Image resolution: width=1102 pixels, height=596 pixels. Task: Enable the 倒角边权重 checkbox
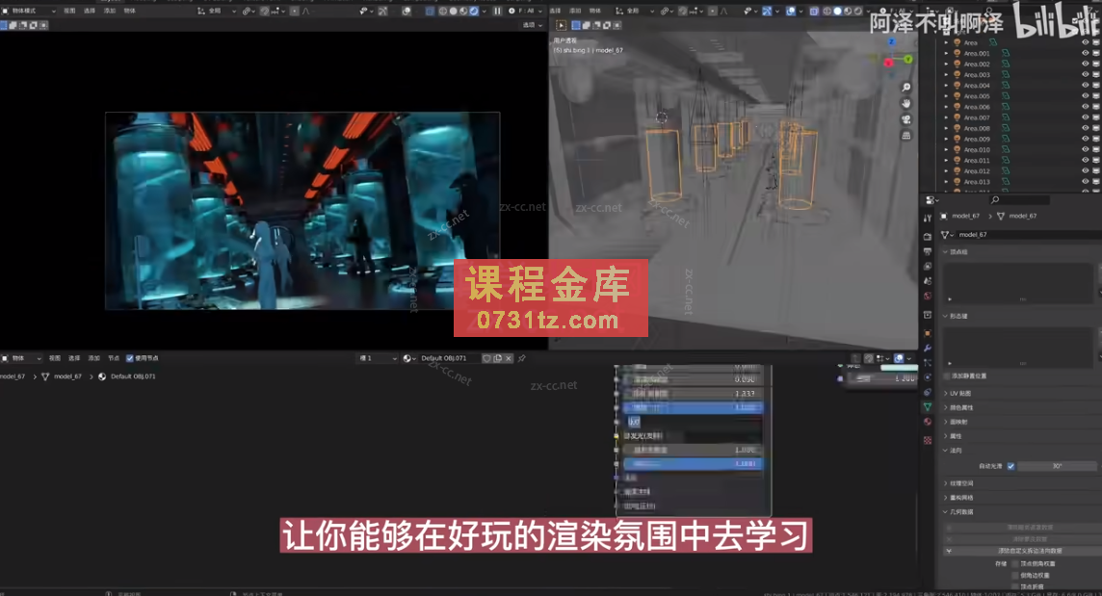[x=1015, y=575]
